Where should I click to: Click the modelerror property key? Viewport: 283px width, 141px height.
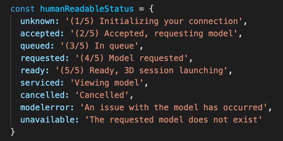45,107
